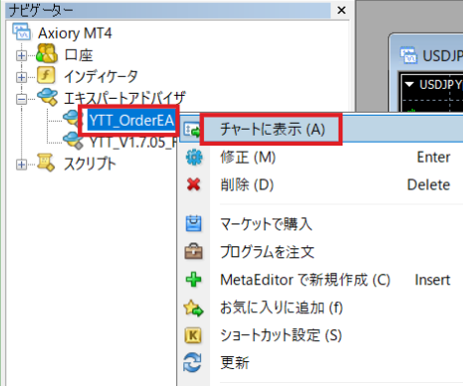This screenshot has width=463, height=386.
Task: Close the ナビゲーター panel
Action: (342, 10)
